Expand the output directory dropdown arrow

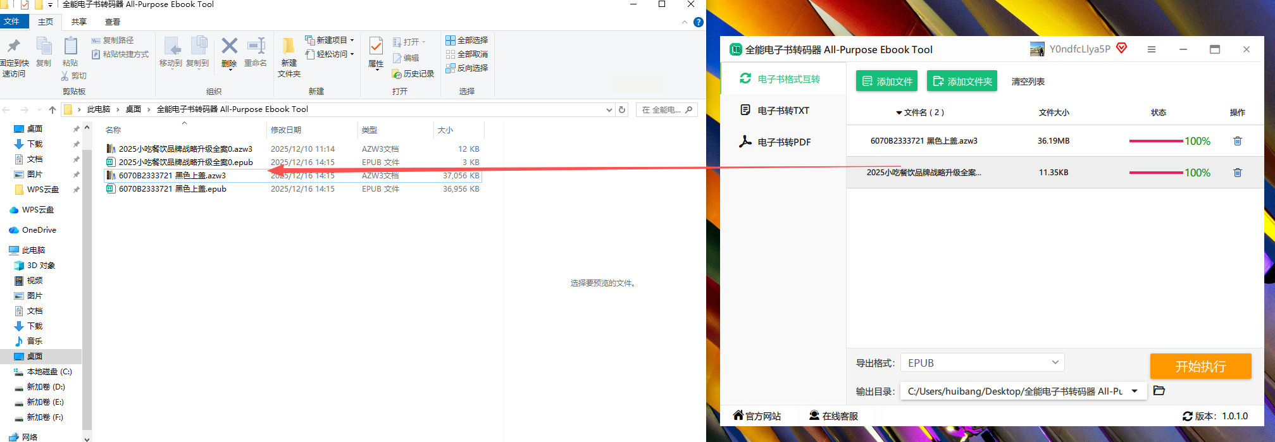pos(1135,391)
